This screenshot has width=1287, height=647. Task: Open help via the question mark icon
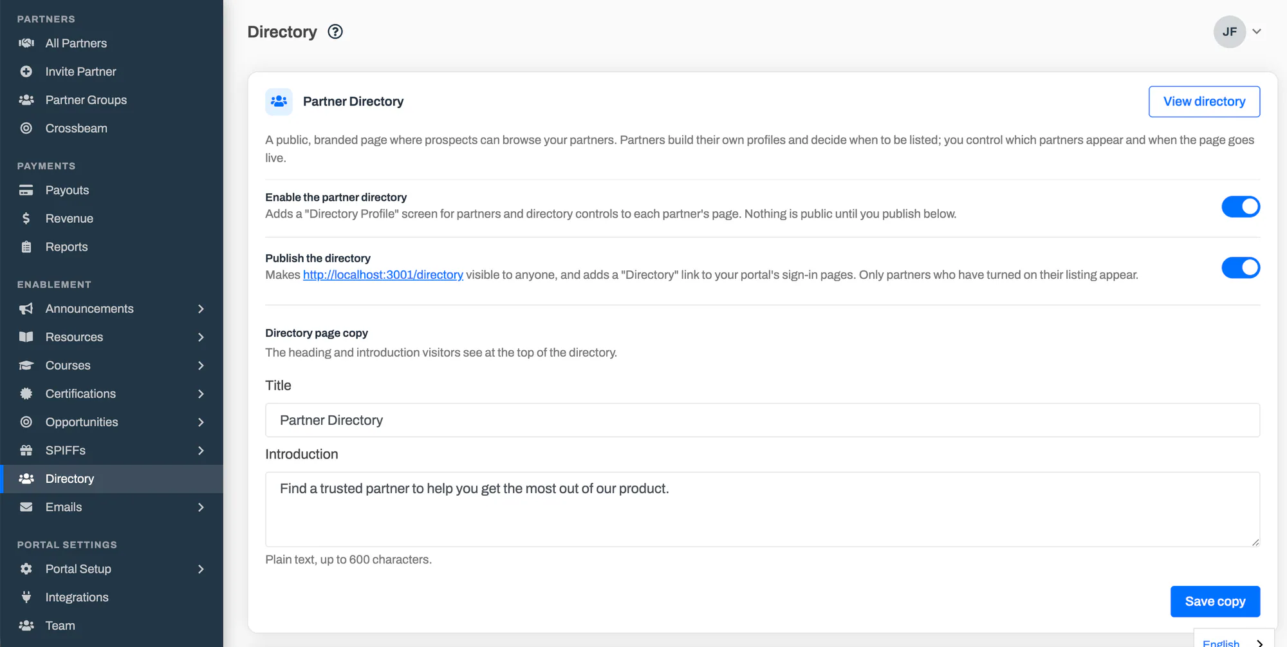(335, 32)
